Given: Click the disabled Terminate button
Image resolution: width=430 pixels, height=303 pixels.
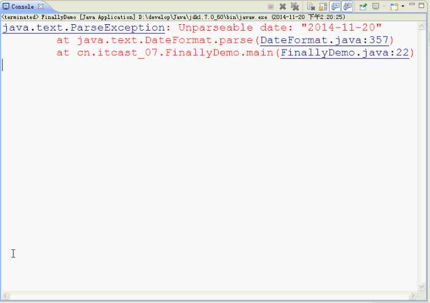Looking at the screenshot, I should tap(270, 6).
